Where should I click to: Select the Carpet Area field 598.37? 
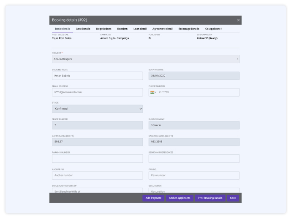pos(98,142)
